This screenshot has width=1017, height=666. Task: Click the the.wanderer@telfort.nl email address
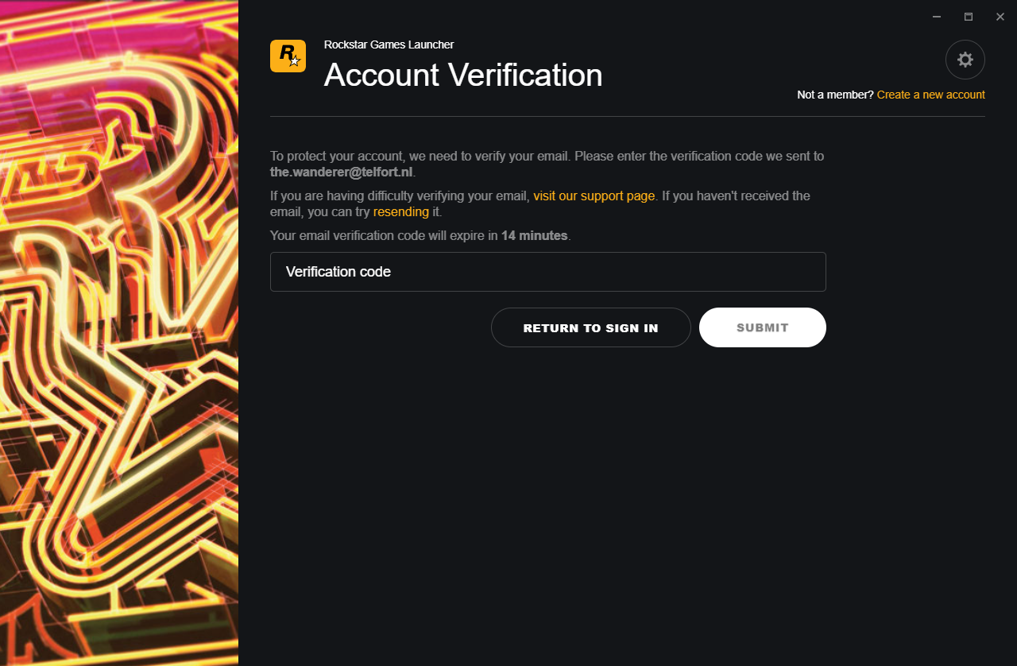click(341, 172)
